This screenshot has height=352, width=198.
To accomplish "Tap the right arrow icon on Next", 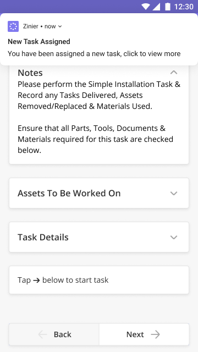I will tap(155, 334).
